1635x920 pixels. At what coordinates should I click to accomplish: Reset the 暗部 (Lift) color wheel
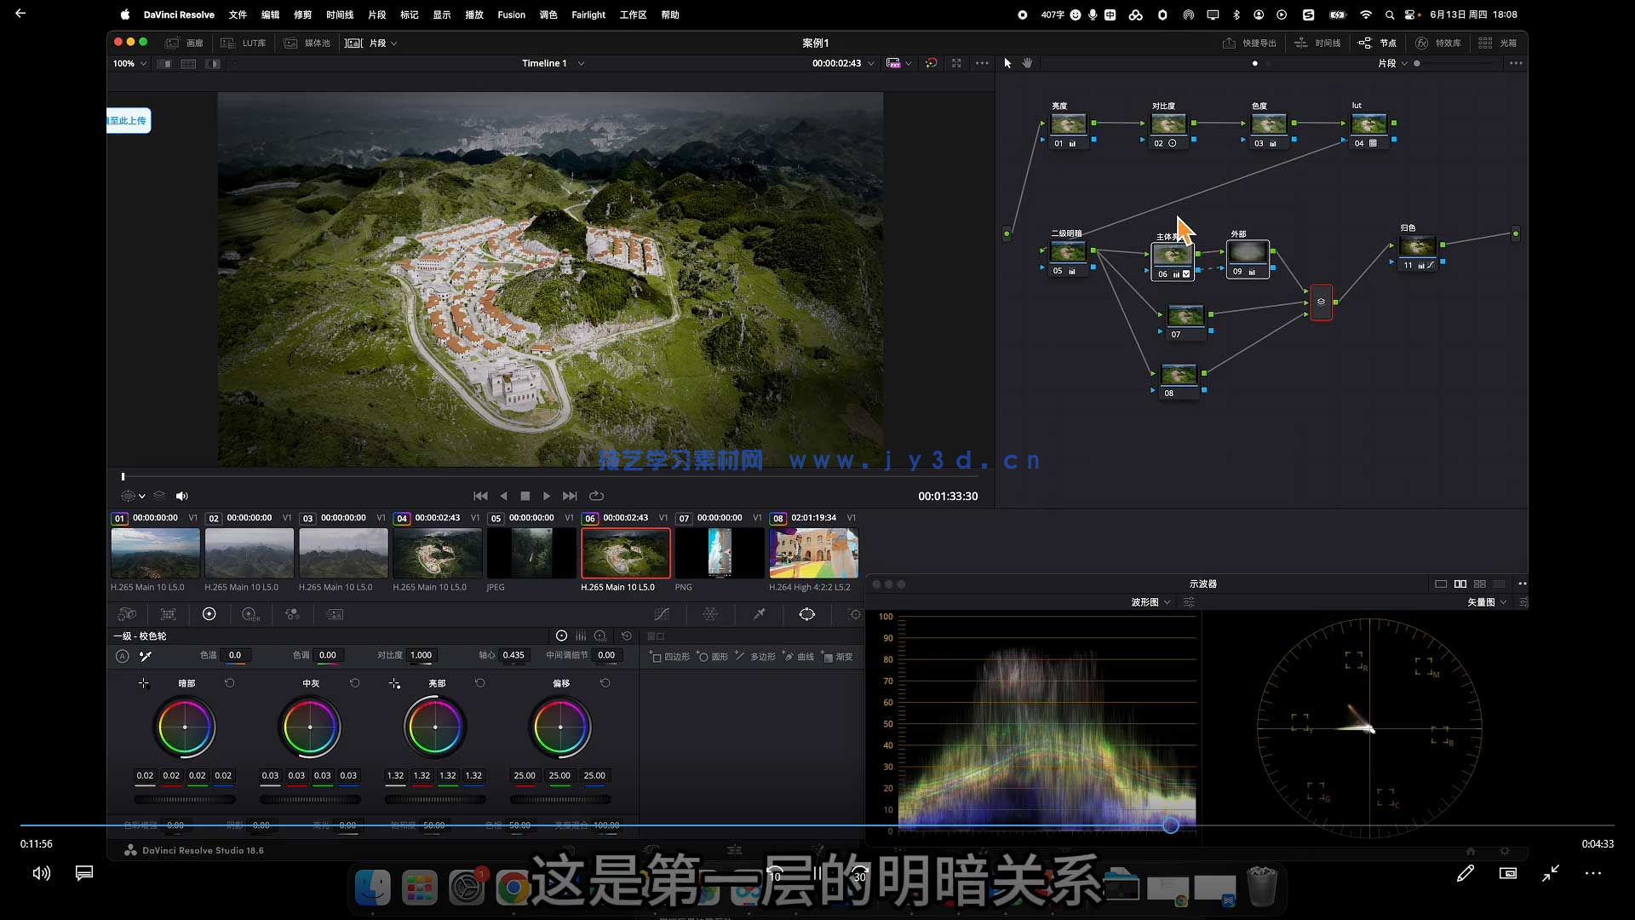coord(229,683)
